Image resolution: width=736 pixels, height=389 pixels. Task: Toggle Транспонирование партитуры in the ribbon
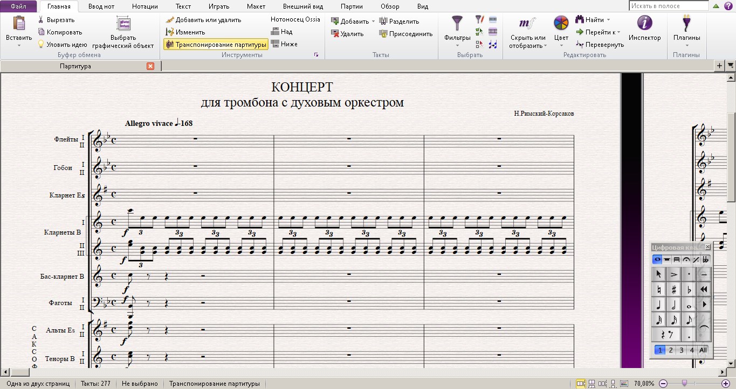216,45
